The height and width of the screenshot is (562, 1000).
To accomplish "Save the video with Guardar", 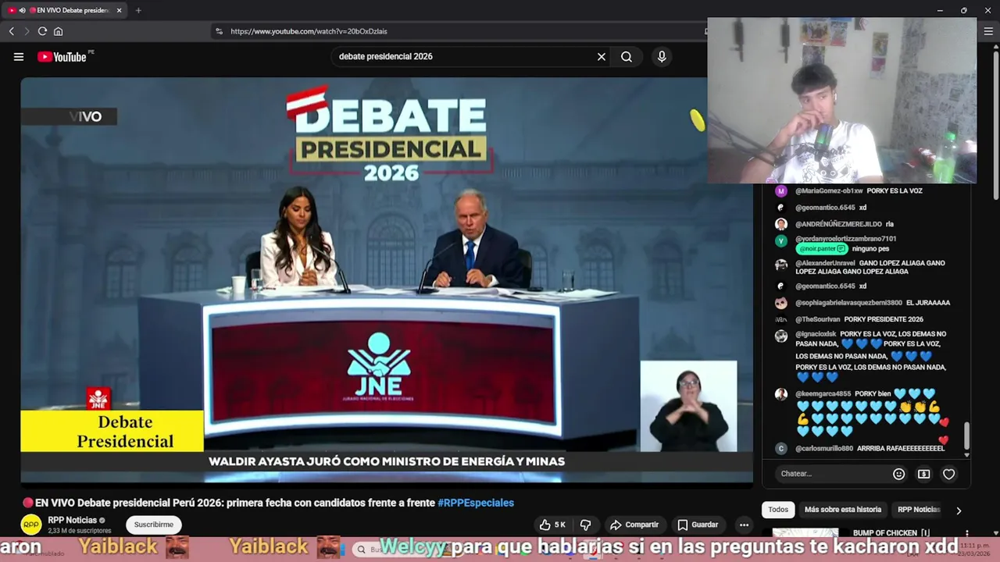I will (x=698, y=525).
